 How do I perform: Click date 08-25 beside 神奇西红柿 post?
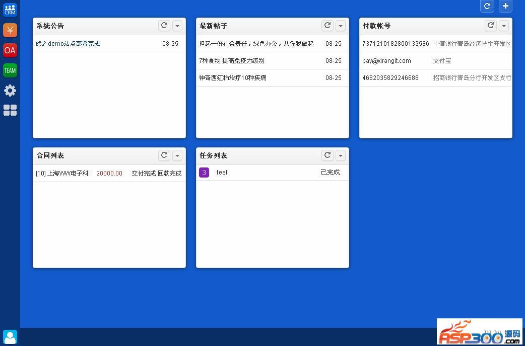pyautogui.click(x=334, y=77)
